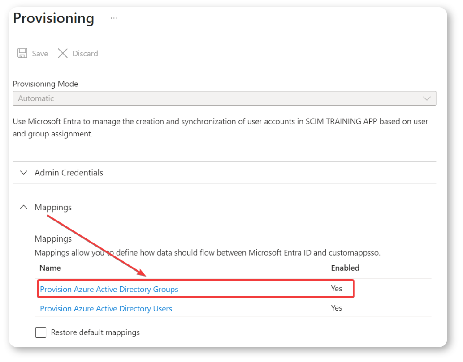The width and height of the screenshot is (463, 362).
Task: Click the Save floppy disk icon
Action: click(22, 54)
